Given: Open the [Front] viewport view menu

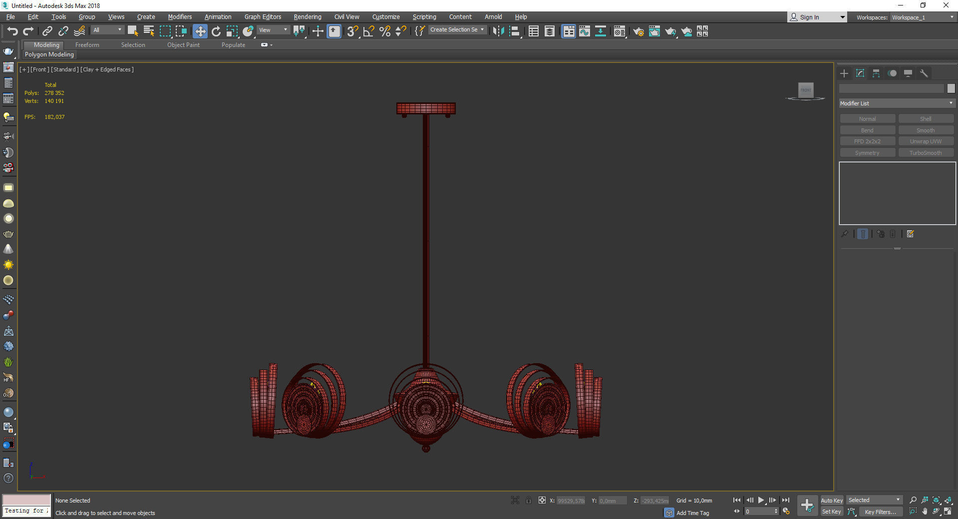Looking at the screenshot, I should coord(39,69).
